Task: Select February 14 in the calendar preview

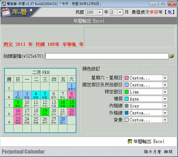Action: 63,103
